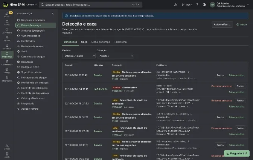Open the Situação dropdown Abertas
253x160 pixels.
point(115,56)
